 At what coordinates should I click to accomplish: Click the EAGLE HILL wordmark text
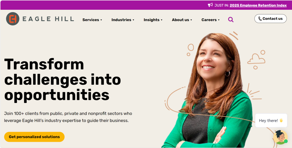point(48,19)
